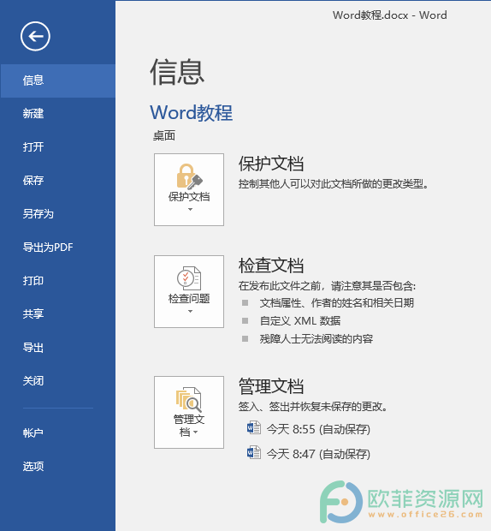Viewport: 491px width, 531px height.
Task: Click the 桌面 location path text
Action: point(164,136)
